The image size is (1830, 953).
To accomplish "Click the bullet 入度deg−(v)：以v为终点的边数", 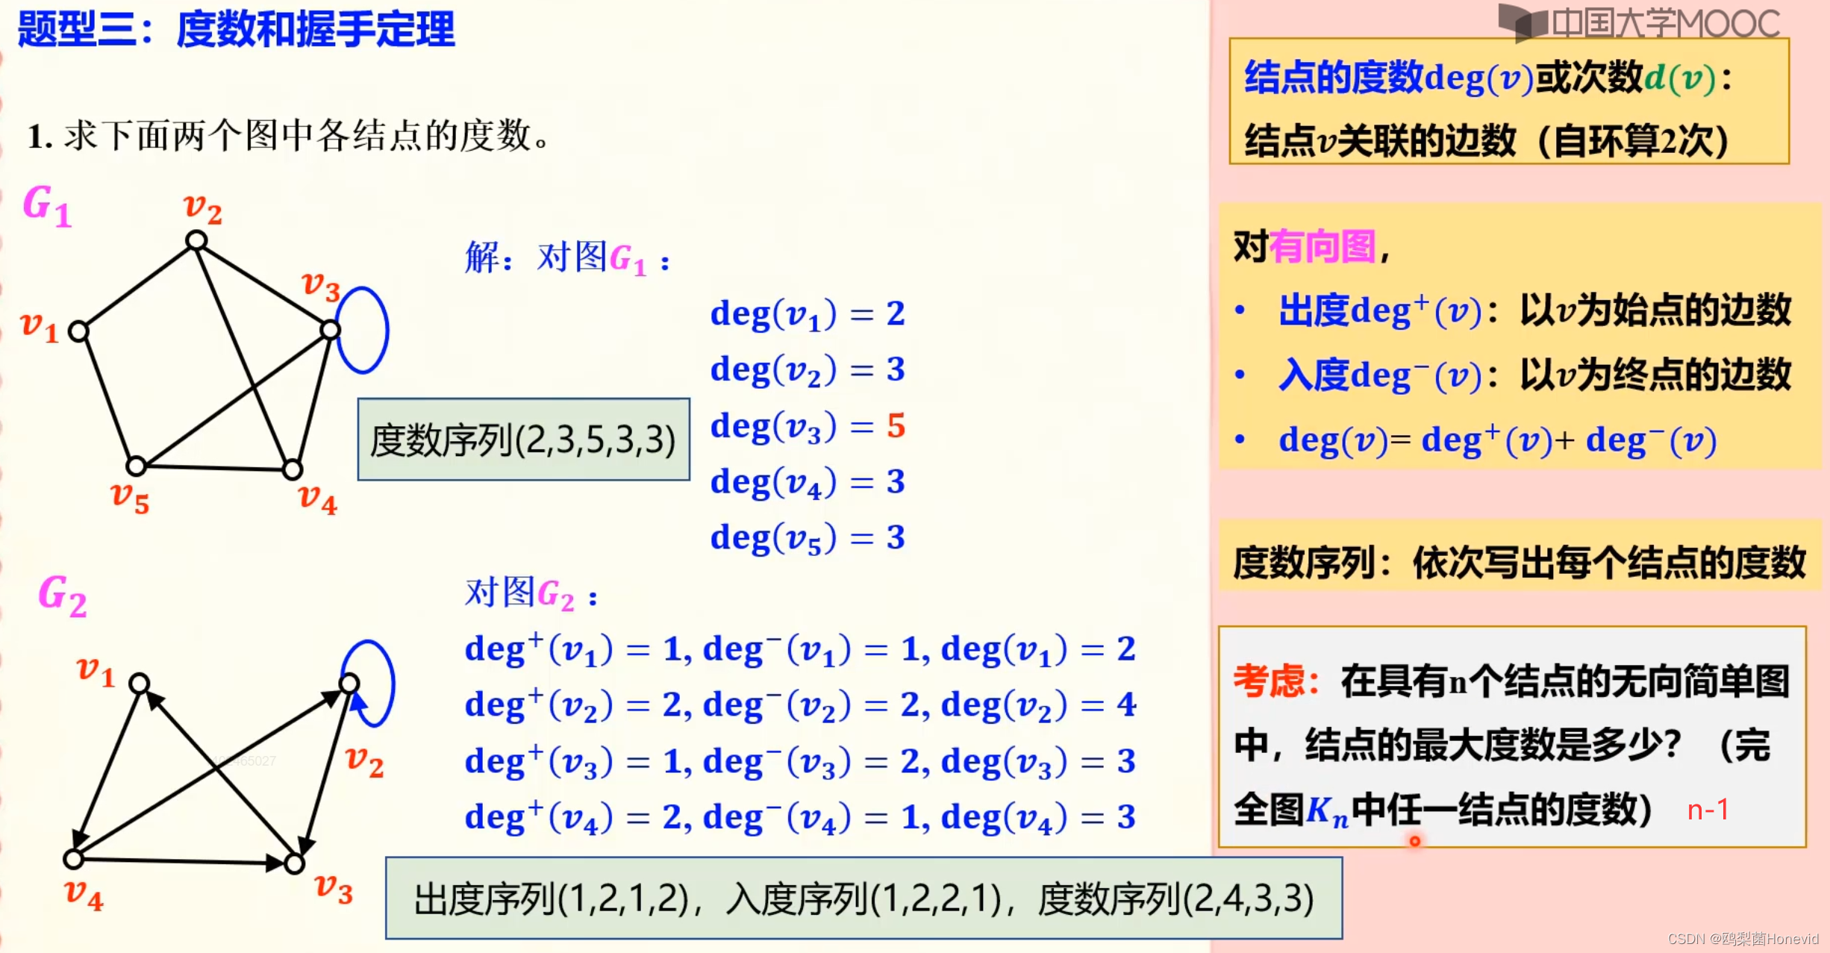I will pos(1534,375).
